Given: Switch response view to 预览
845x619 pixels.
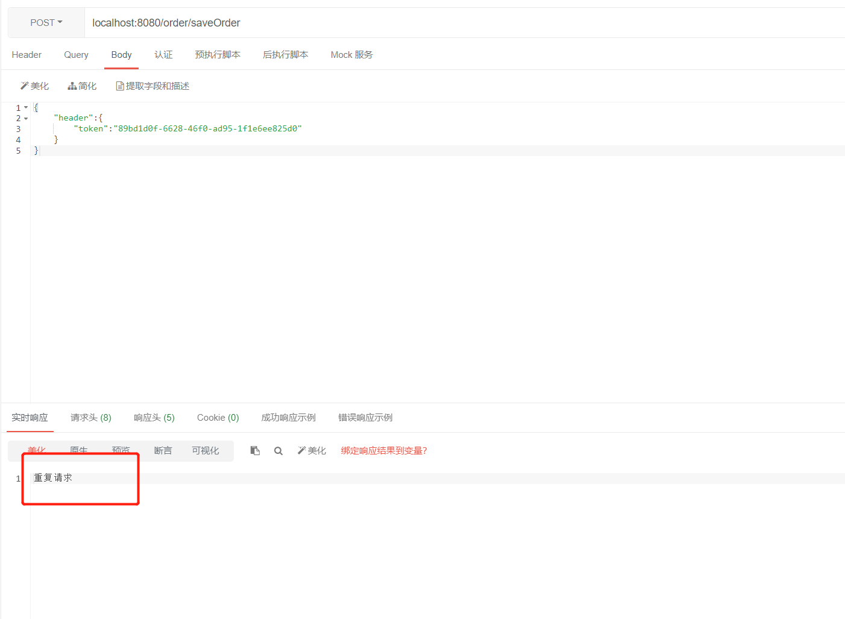Looking at the screenshot, I should pos(121,450).
